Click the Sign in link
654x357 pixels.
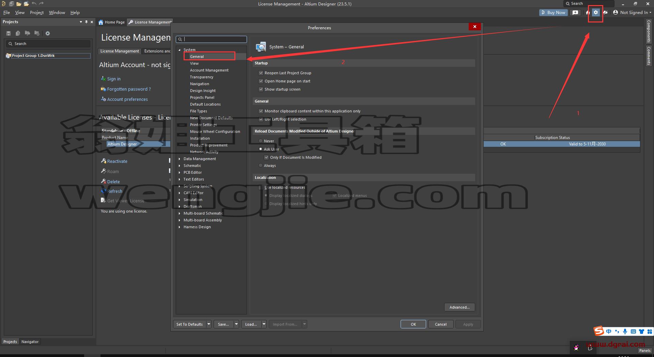click(x=114, y=79)
